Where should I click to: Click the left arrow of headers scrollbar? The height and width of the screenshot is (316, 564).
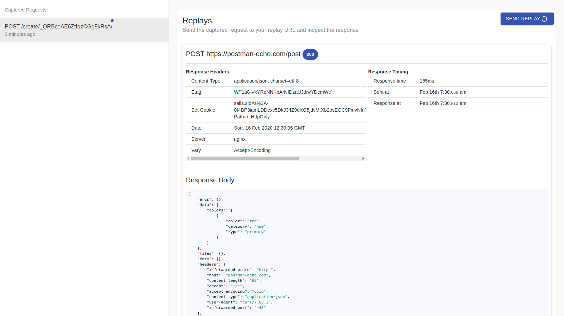click(x=188, y=158)
